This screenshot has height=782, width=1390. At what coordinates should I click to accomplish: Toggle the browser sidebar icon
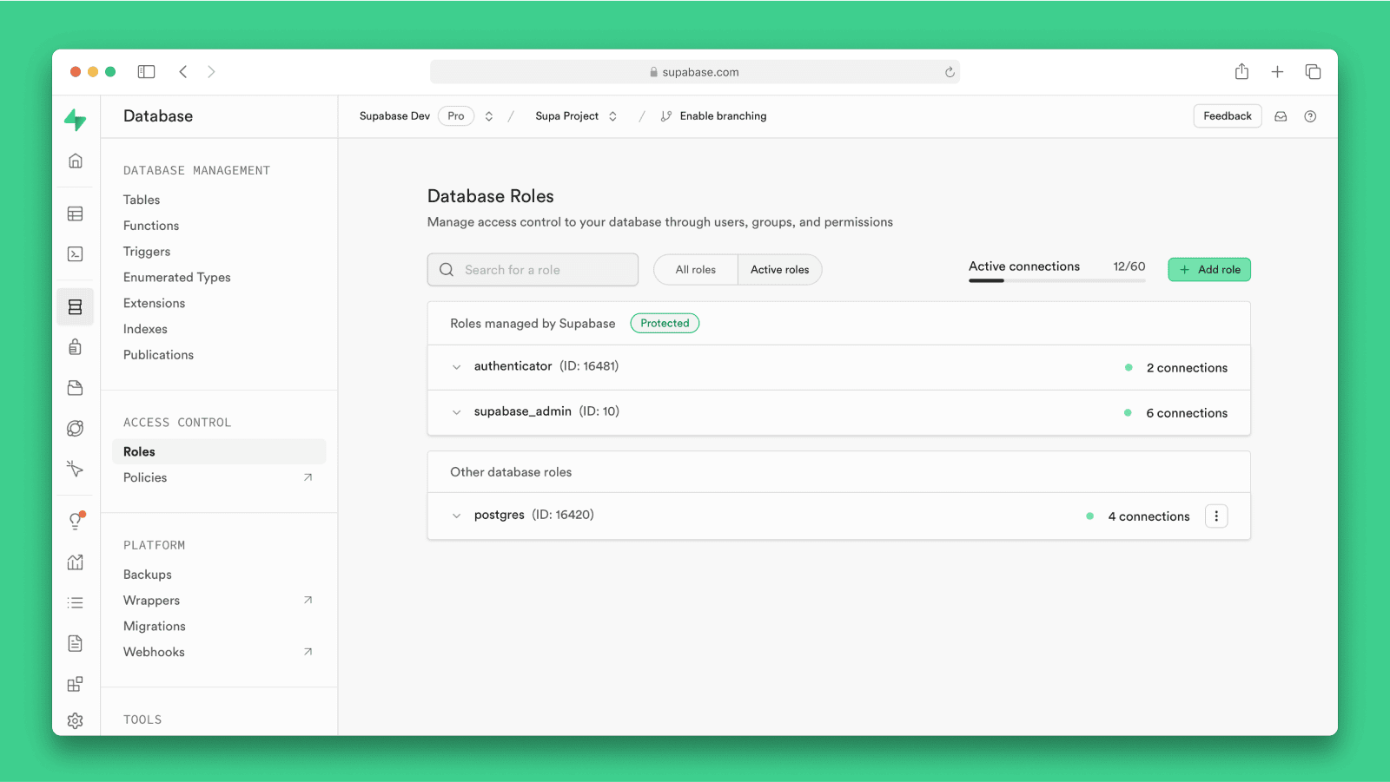146,72
